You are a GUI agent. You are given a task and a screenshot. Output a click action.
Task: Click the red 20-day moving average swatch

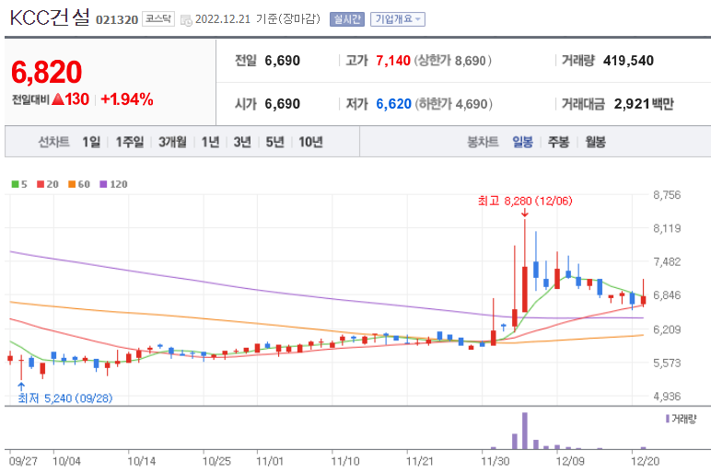tap(41, 184)
